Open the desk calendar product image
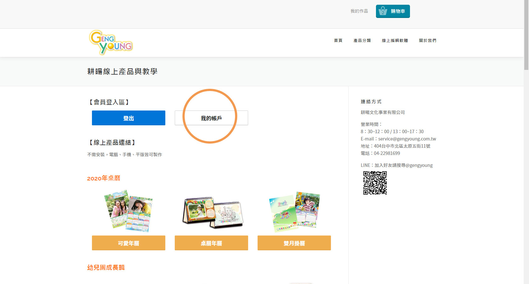The height and width of the screenshot is (284, 529). pos(213,213)
